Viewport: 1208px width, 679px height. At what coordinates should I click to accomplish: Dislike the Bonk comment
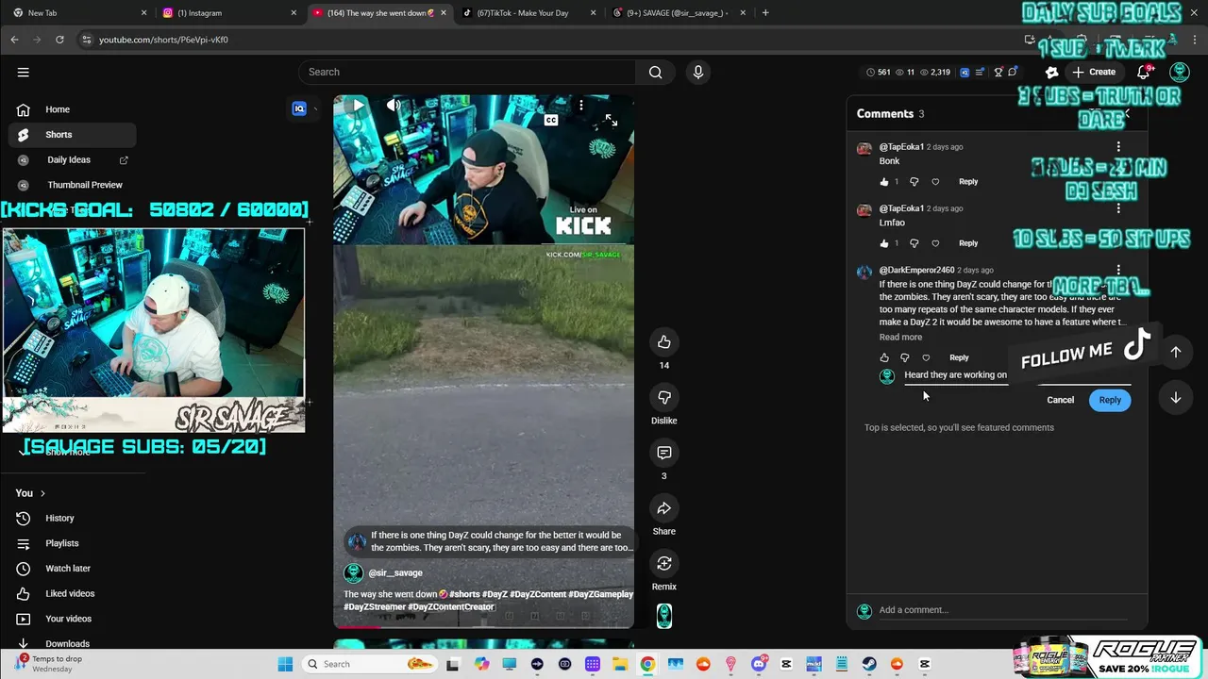pos(914,182)
